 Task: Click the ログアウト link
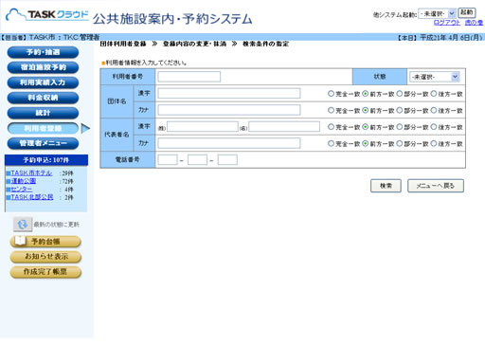coord(447,23)
